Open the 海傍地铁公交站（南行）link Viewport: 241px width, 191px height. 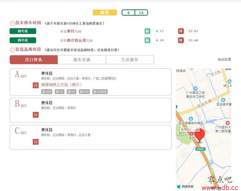pyautogui.click(x=61, y=85)
